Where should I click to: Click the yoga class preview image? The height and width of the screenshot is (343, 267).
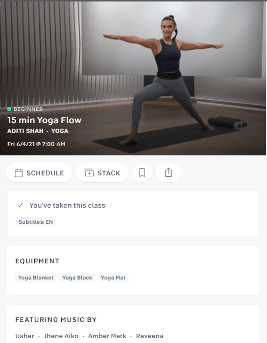click(133, 78)
